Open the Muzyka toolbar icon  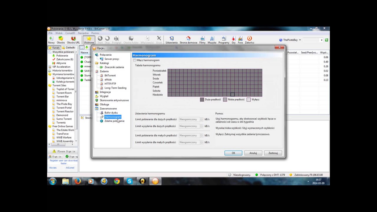coord(212,40)
